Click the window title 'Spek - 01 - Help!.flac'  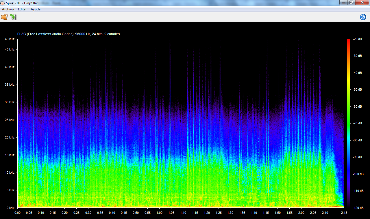coord(22,3)
